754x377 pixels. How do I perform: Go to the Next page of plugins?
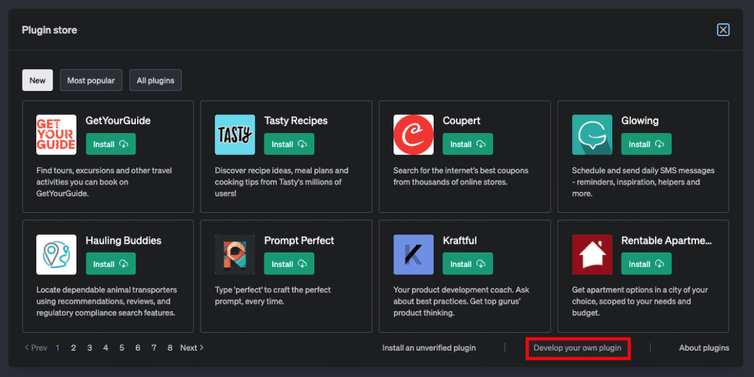192,348
